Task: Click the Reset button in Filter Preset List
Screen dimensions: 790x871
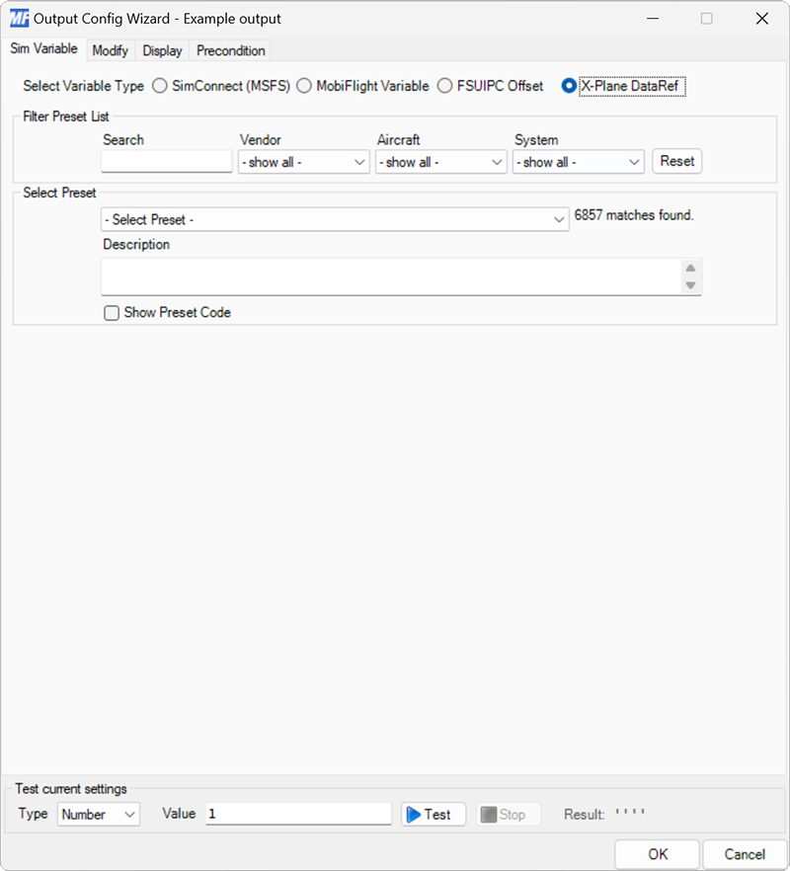Action: tap(676, 161)
